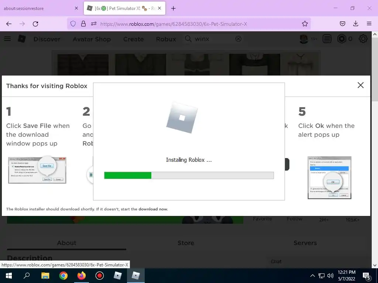Close the Thanks for visiting Roblox dialog
The image size is (378, 283).
[x=360, y=85]
